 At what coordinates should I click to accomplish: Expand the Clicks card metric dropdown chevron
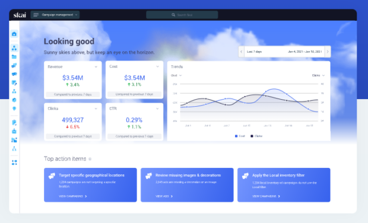point(96,109)
